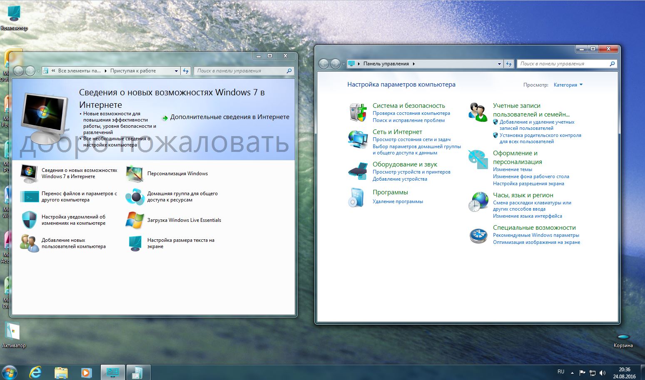Click the monitor icon for Сведения о новых возможностях

pyautogui.click(x=29, y=174)
